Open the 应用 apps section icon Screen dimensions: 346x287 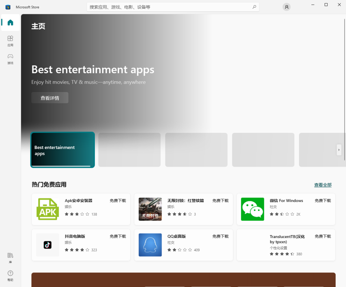[x=10, y=41]
